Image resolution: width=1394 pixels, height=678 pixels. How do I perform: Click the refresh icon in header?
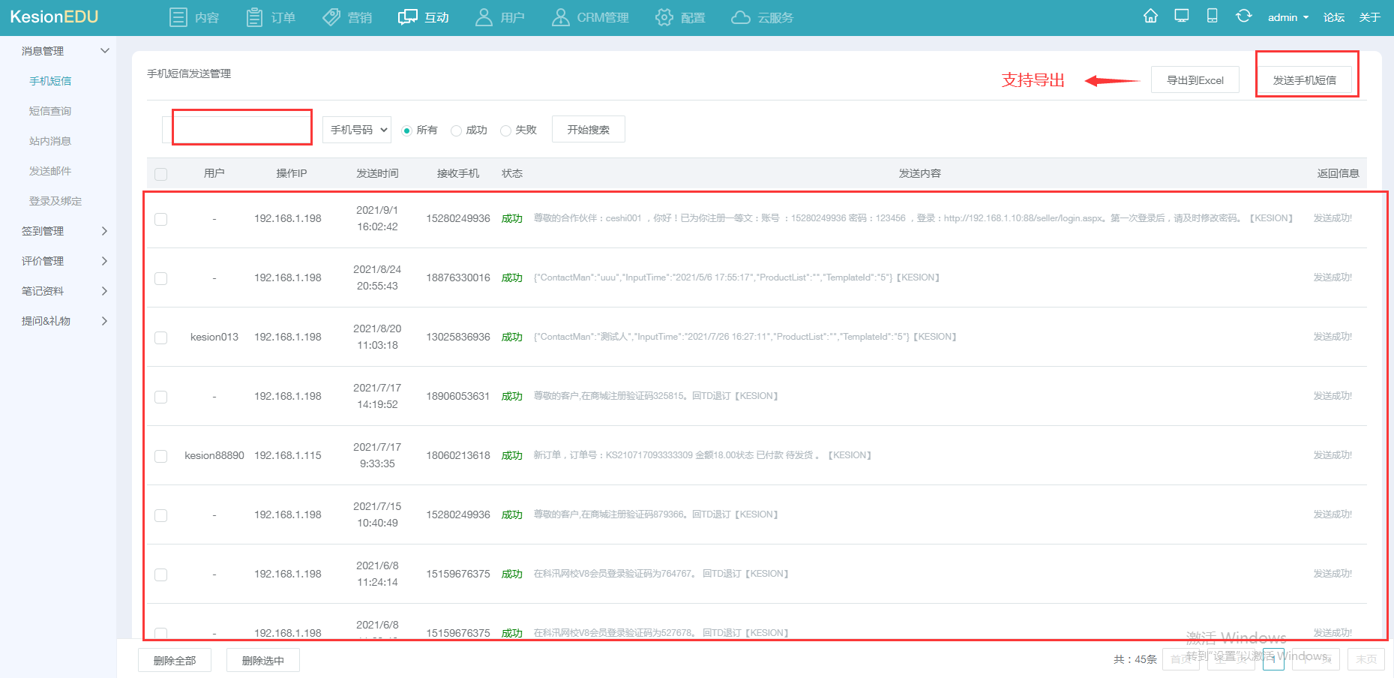[1243, 16]
